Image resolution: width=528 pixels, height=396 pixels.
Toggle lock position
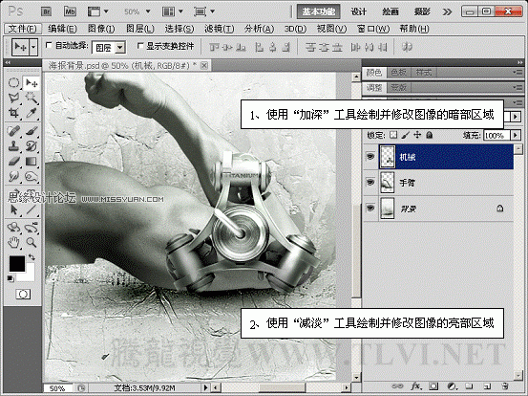(417, 135)
